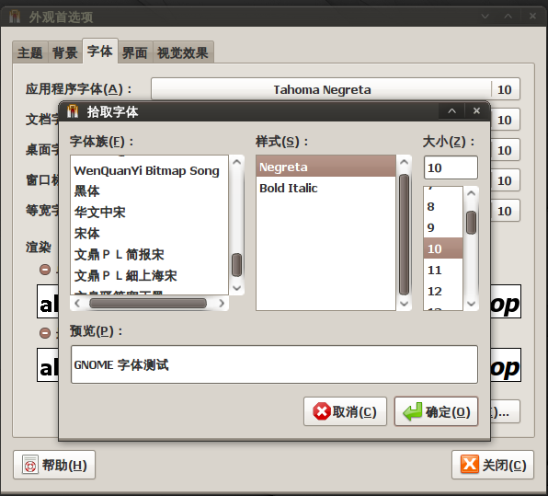Select the Negreta style
This screenshot has height=496, width=548.
coord(325,167)
